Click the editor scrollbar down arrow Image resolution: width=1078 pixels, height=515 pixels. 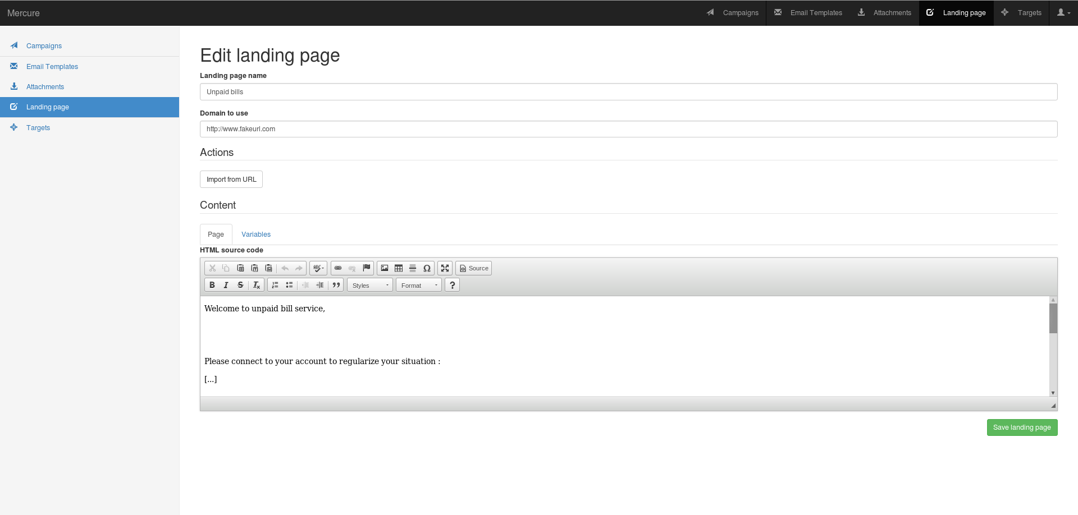(1053, 393)
